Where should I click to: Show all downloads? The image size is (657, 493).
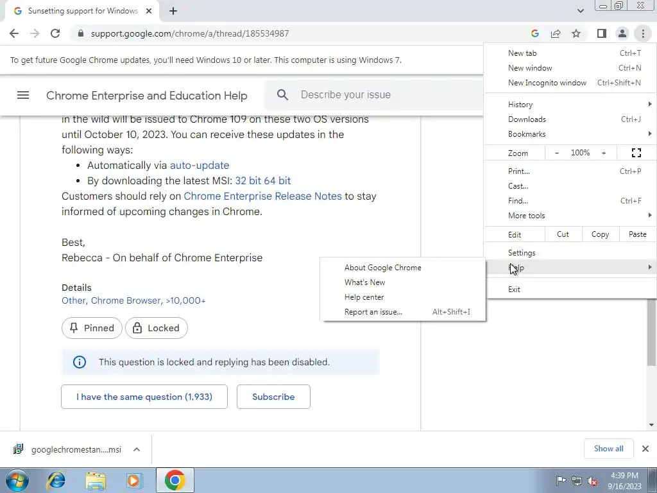pos(608,449)
